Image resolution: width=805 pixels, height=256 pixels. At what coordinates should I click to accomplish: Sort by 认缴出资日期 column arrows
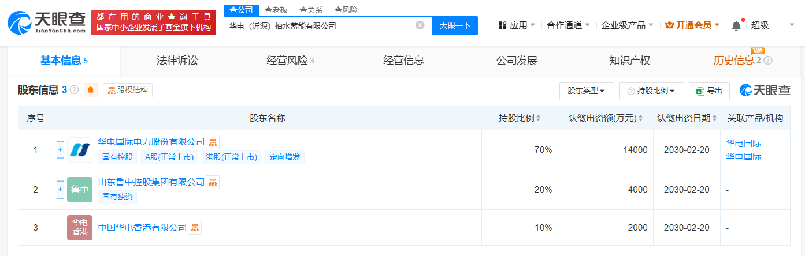click(715, 118)
